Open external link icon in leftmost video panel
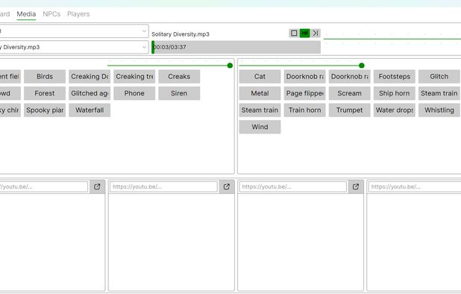 tap(97, 187)
